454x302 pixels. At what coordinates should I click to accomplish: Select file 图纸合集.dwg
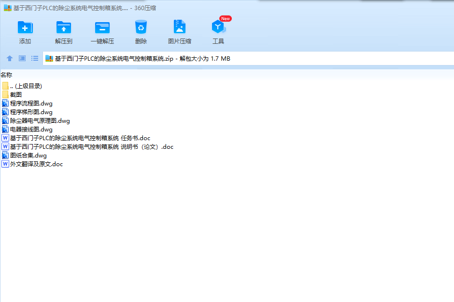point(28,155)
